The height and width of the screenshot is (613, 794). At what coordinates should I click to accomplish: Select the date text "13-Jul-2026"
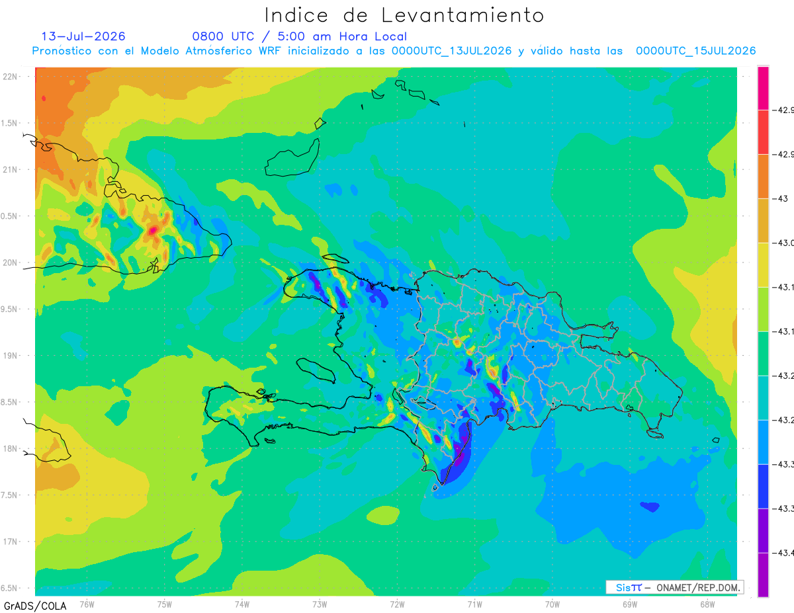pos(83,36)
